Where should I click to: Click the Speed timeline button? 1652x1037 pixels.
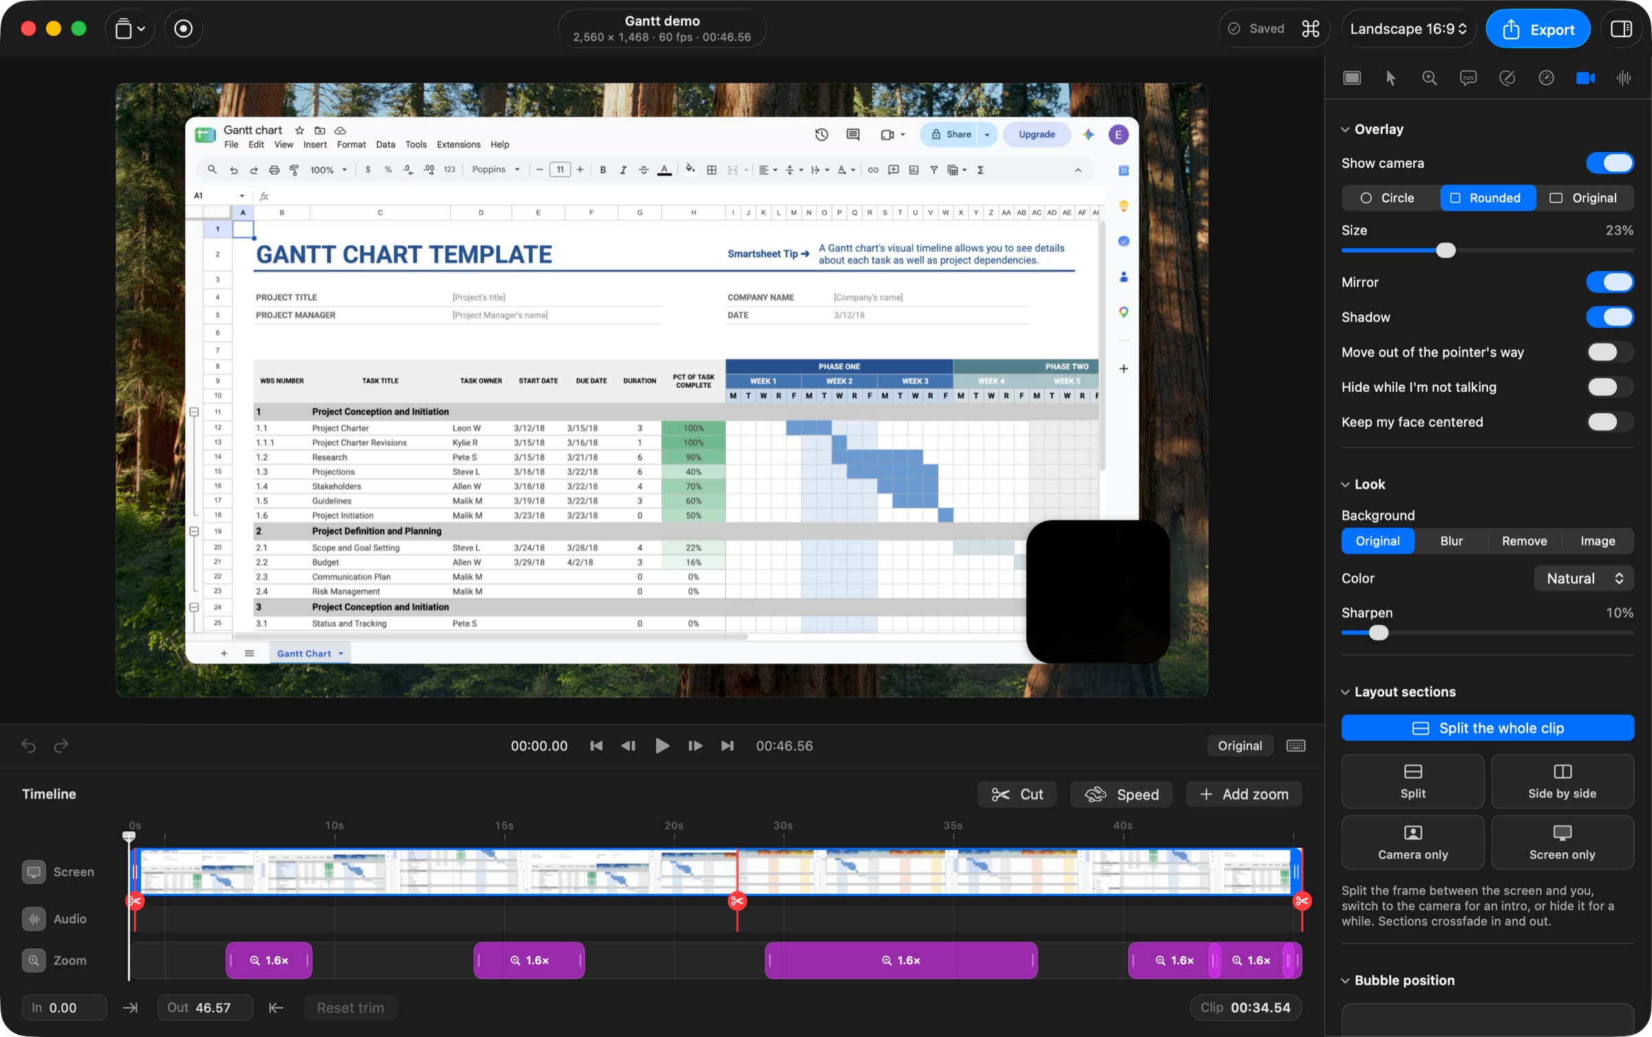[x=1122, y=794]
